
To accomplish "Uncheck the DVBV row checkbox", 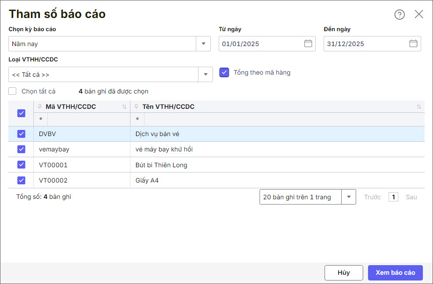I will [21, 134].
